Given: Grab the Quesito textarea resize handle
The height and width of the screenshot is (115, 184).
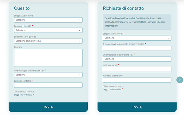Looking at the screenshot, I should (82, 66).
